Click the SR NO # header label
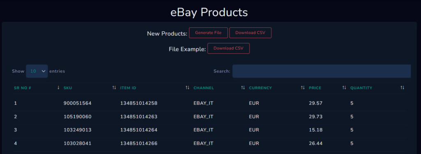The width and height of the screenshot is (421, 154). (23, 88)
